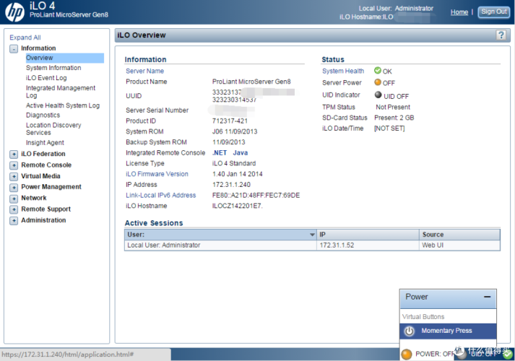Click the SD-Card Status Present: 2 GB value
Screen dimensions: 515x361
coord(394,118)
